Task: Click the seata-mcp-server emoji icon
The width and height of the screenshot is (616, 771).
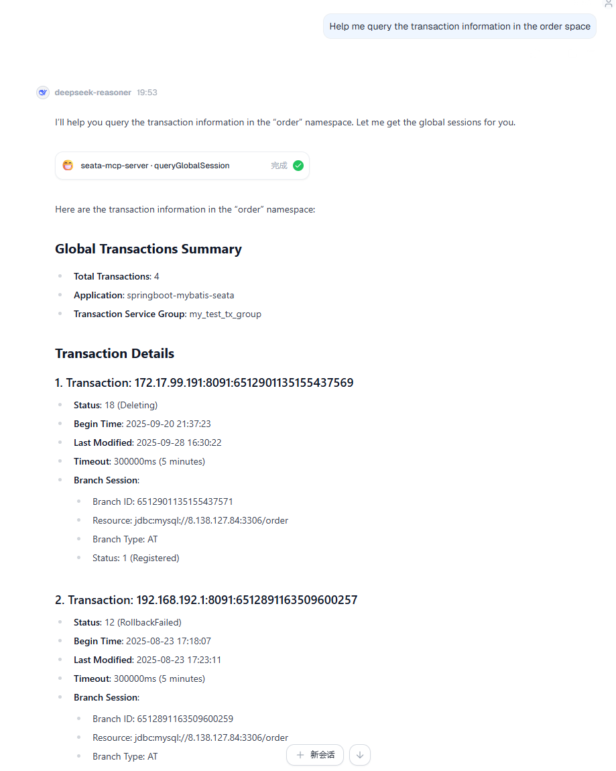Action: pos(68,166)
